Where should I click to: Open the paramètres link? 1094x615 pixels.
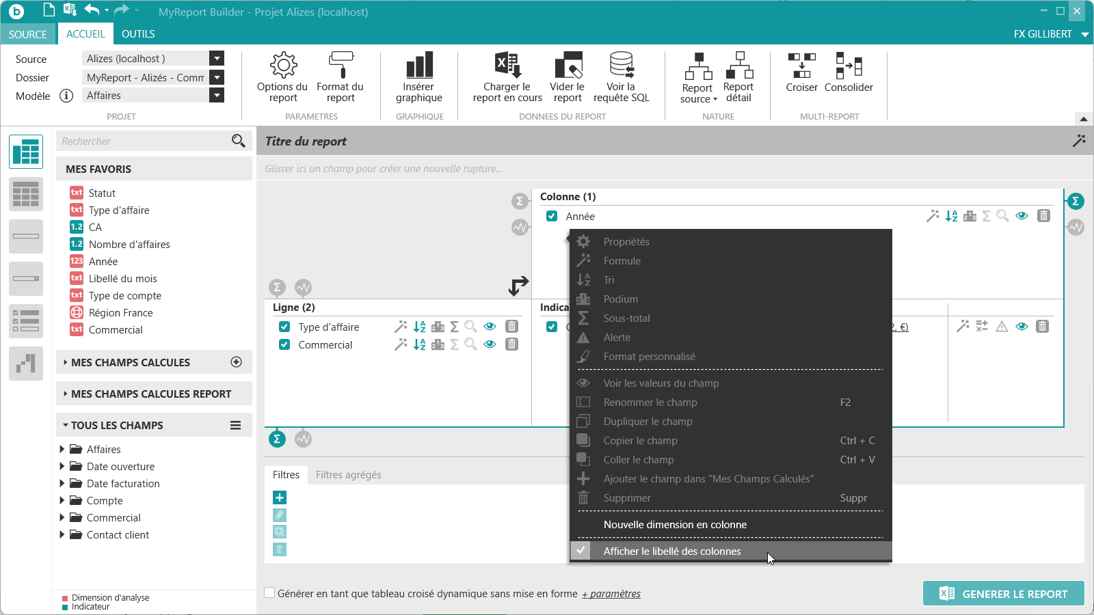click(611, 594)
